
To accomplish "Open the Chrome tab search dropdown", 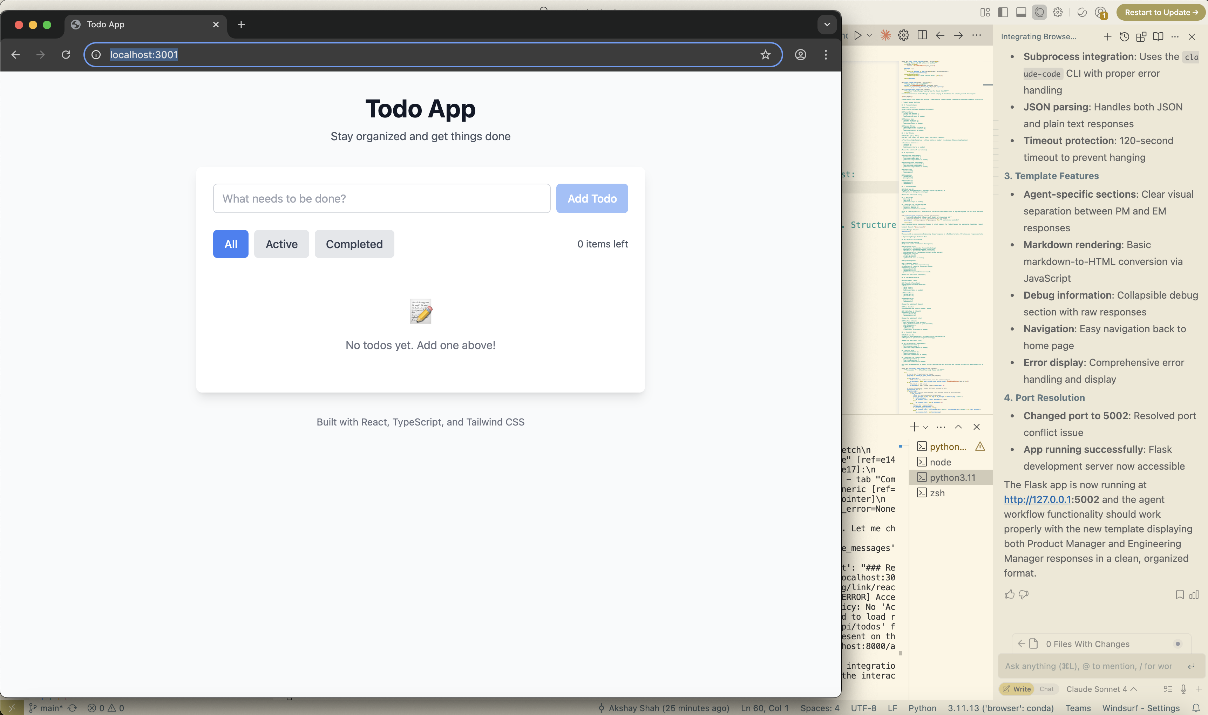I will click(827, 25).
